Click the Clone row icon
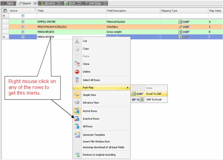The height and width of the screenshot is (160, 223). (77, 64)
